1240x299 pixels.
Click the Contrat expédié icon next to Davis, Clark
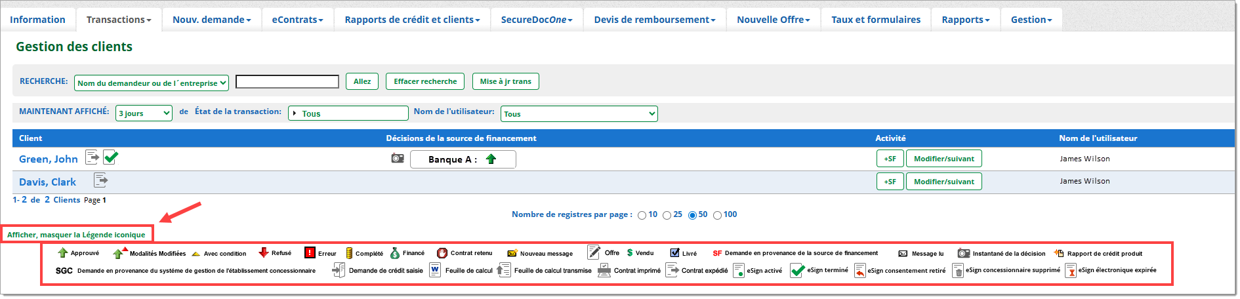[x=100, y=180]
